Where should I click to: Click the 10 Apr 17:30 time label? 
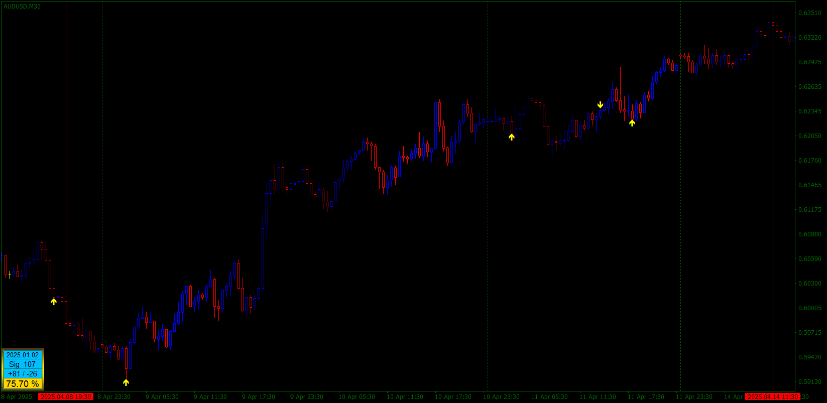click(x=453, y=397)
